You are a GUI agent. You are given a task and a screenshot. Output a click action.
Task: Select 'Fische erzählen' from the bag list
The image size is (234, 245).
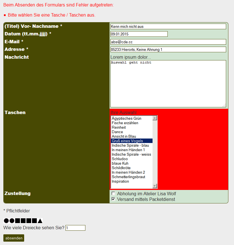point(125,123)
